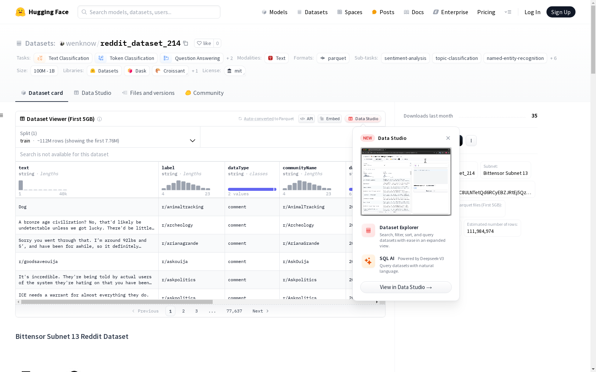The height and width of the screenshot is (372, 596).
Task: Expand the train split dropdown
Action: click(108, 137)
